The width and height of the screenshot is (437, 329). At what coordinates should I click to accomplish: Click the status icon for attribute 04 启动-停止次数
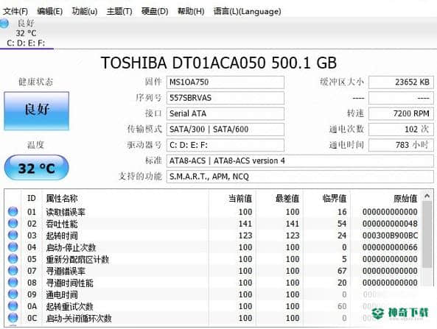[13, 247]
